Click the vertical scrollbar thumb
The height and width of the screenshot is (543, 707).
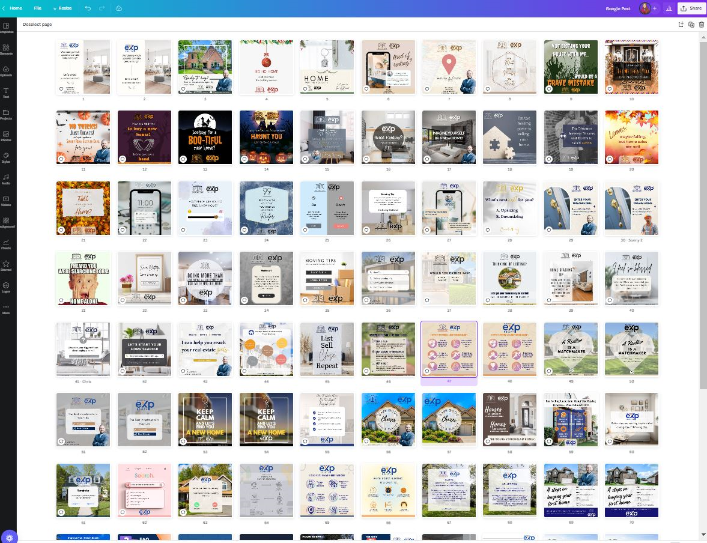tap(703, 216)
